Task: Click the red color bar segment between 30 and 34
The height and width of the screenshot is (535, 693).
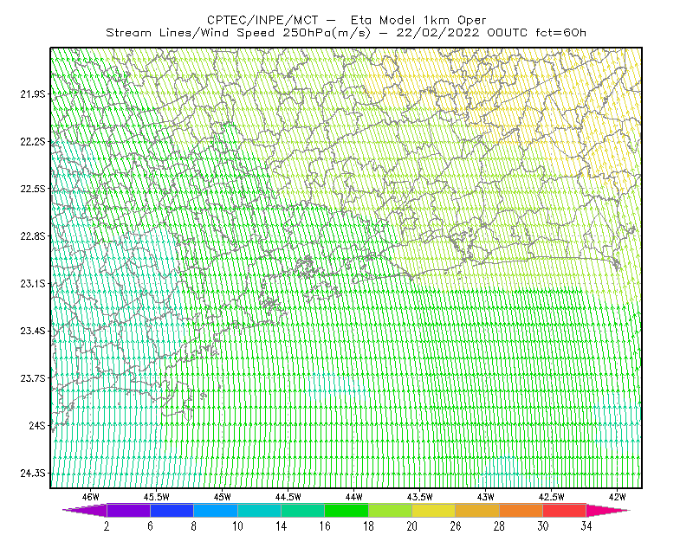Action: click(565, 510)
